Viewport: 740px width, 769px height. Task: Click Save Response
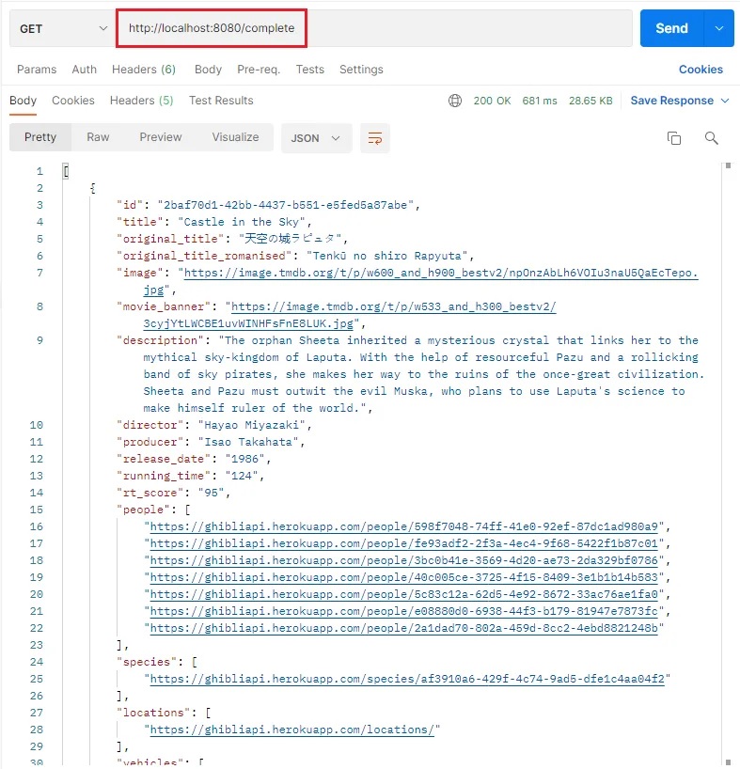click(x=672, y=101)
